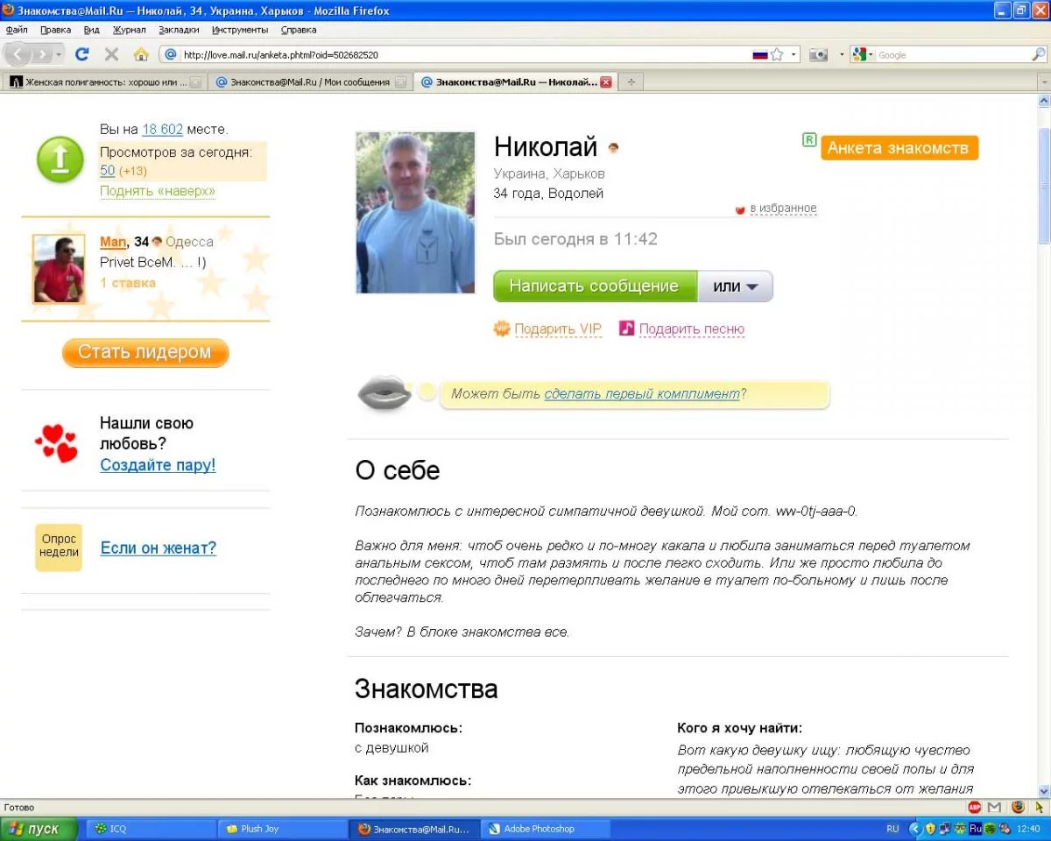Click the 'Написать сообщение' button

point(595,286)
